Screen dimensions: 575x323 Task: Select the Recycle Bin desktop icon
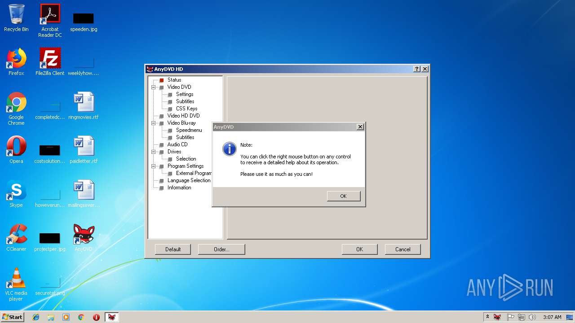click(16, 18)
